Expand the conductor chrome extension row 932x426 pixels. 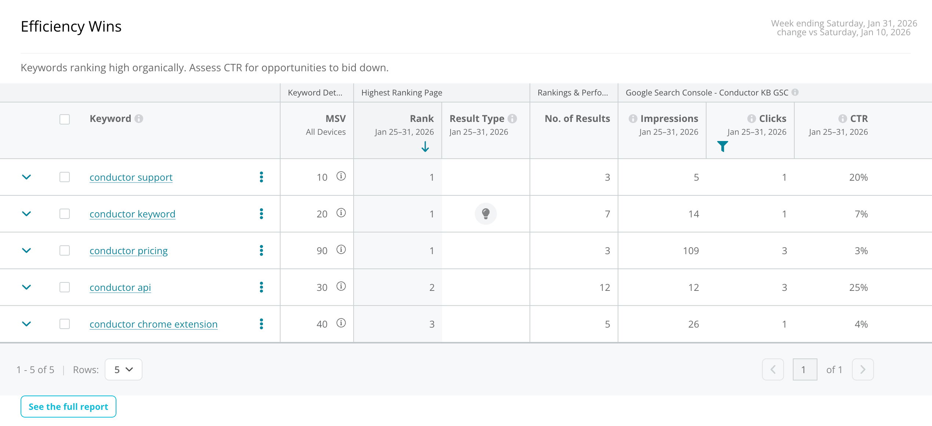[x=26, y=324]
